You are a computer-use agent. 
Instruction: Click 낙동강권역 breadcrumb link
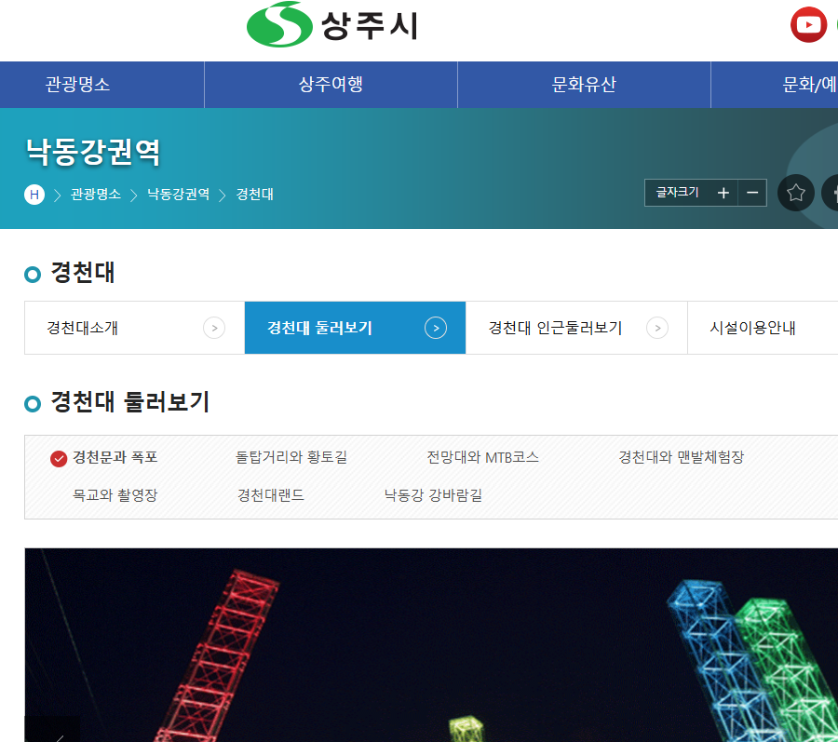pos(179,195)
